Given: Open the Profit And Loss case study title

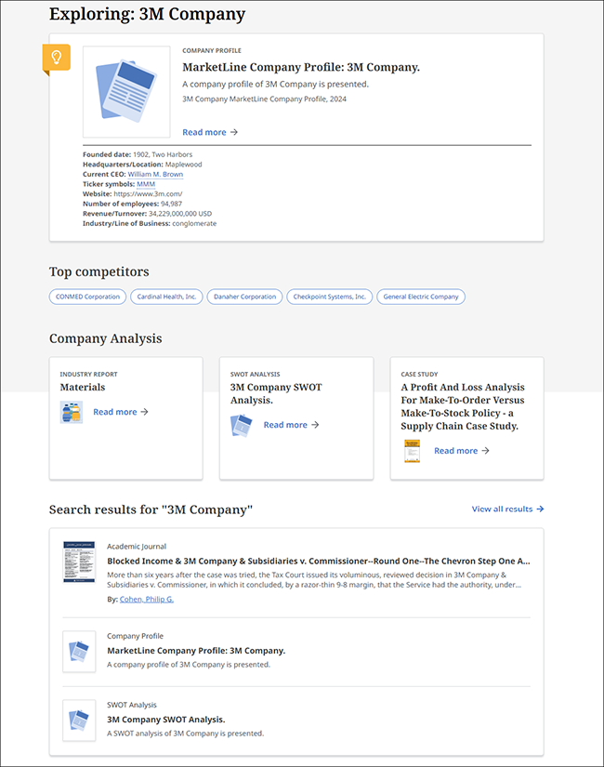Looking at the screenshot, I should (463, 406).
